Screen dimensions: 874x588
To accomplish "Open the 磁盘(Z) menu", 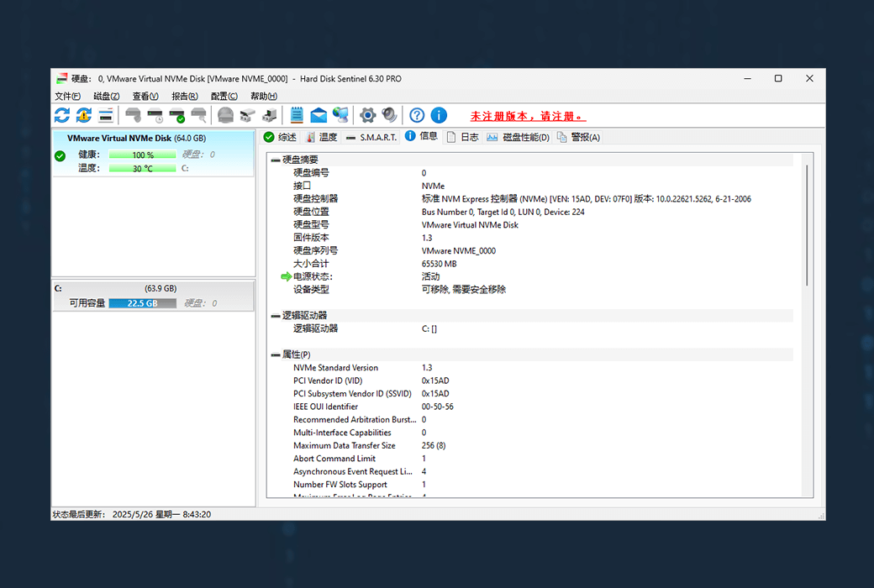I will click(x=107, y=96).
